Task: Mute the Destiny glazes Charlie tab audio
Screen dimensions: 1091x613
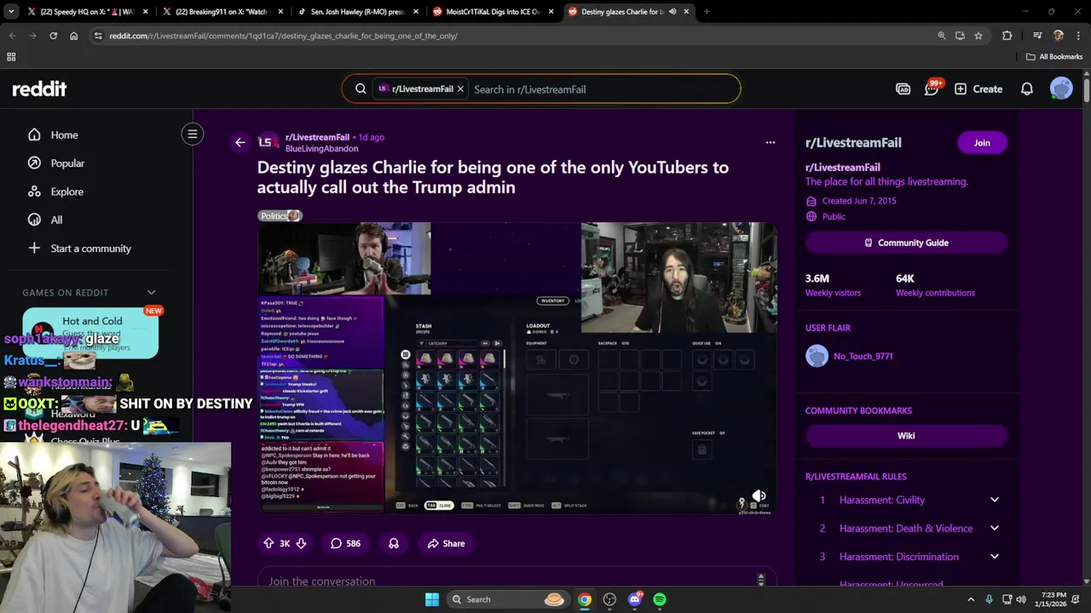Action: [672, 12]
